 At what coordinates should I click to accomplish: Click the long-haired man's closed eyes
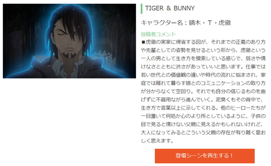point(66,33)
